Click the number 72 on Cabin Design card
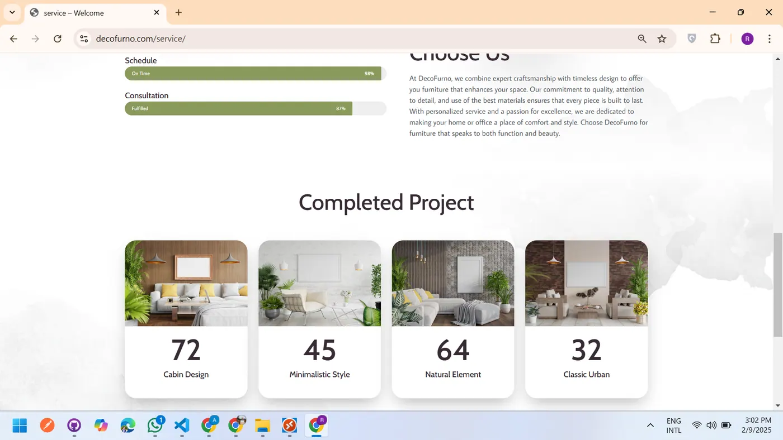 [x=186, y=350]
